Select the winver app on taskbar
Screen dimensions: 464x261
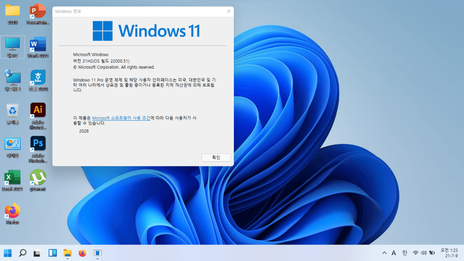click(x=97, y=253)
